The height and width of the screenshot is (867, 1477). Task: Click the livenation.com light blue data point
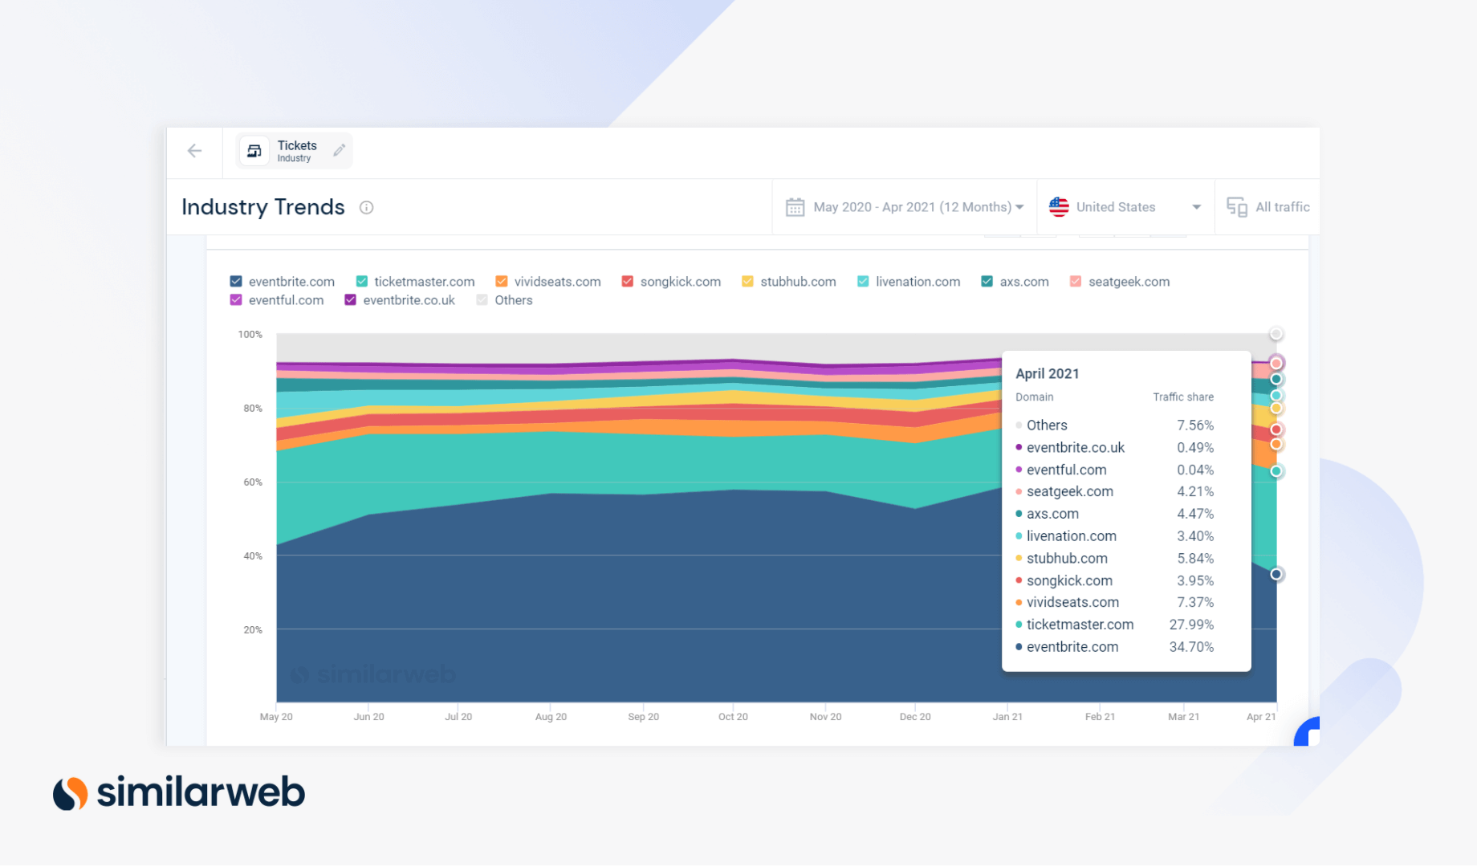tap(1276, 395)
